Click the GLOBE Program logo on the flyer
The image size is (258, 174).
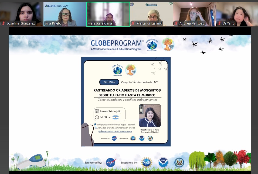(117, 70)
